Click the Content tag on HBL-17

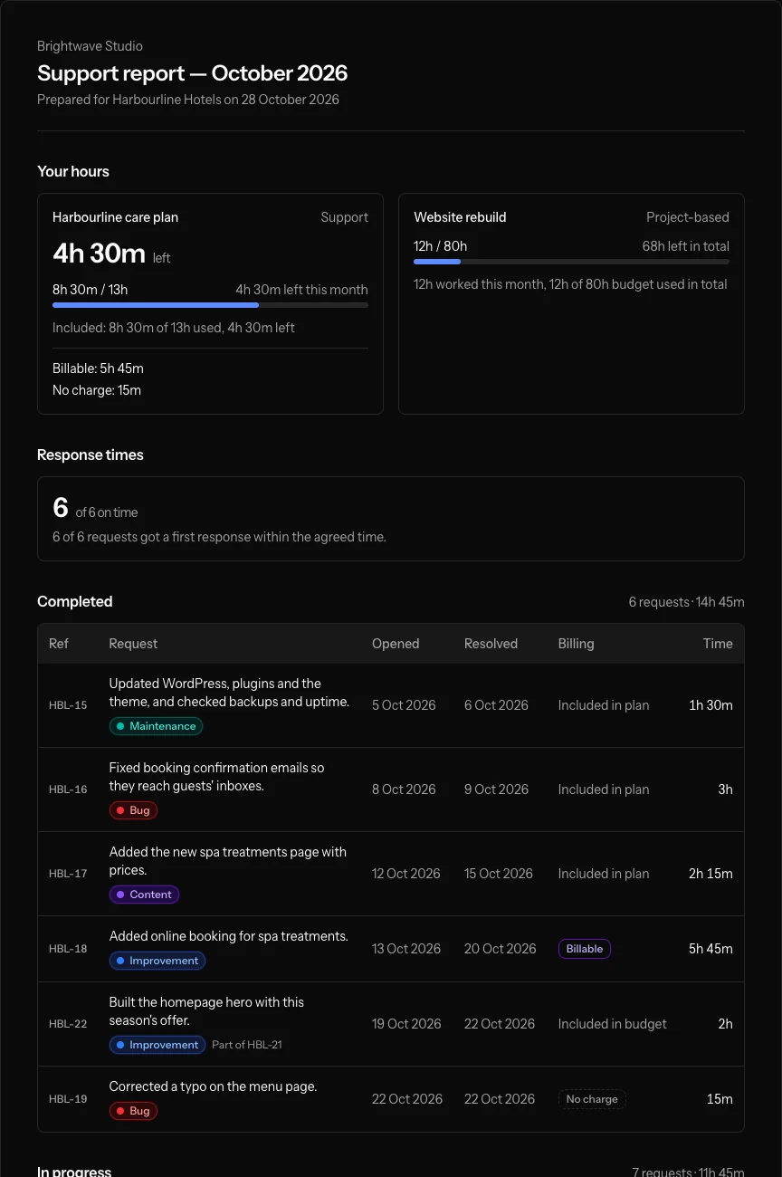pos(144,895)
